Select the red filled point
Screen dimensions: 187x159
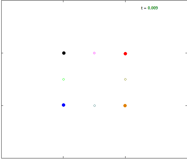tap(125, 54)
